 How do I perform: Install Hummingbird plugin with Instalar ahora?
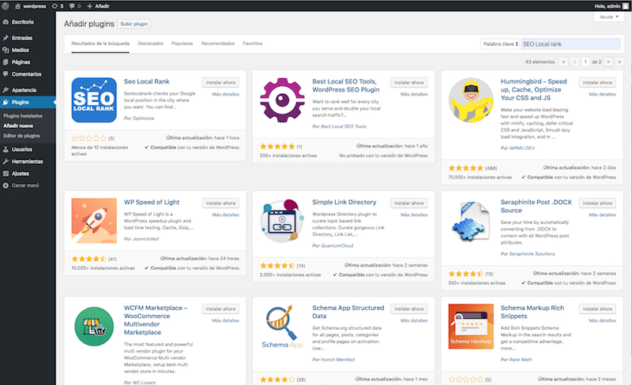click(597, 82)
